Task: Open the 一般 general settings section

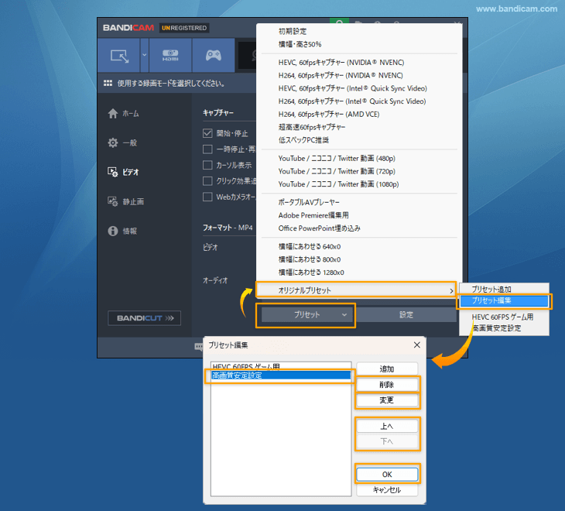Action: [124, 142]
